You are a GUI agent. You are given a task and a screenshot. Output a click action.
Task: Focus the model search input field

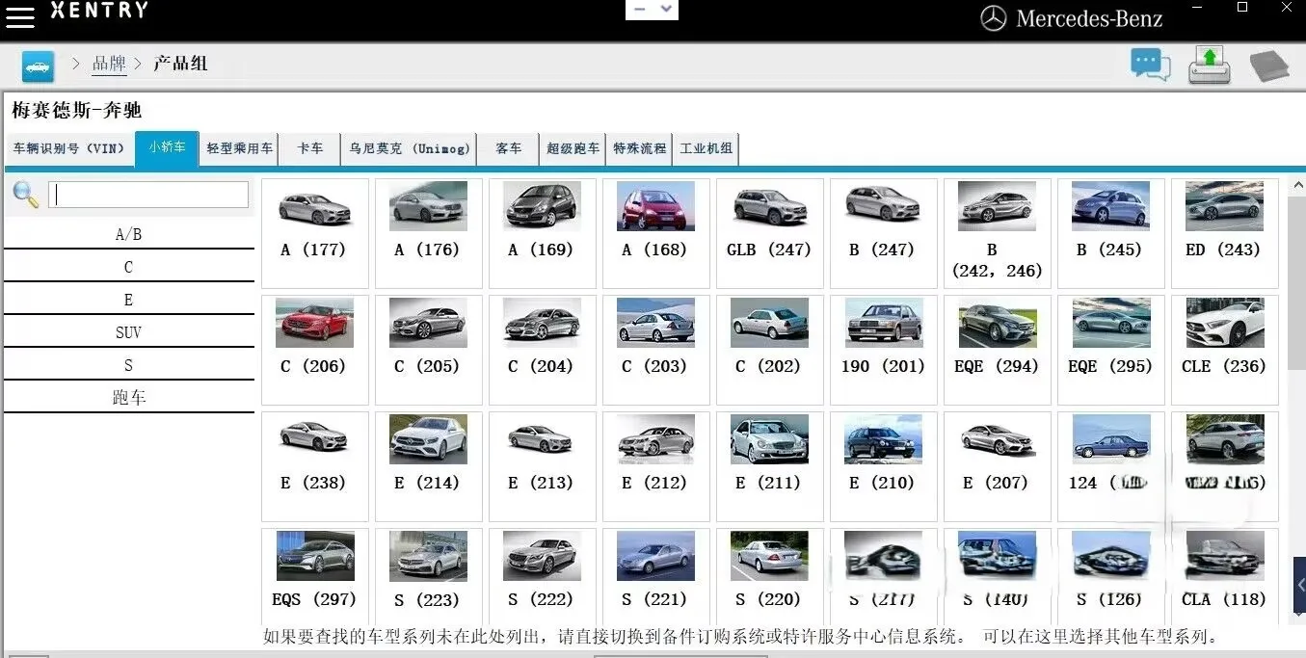click(x=148, y=195)
